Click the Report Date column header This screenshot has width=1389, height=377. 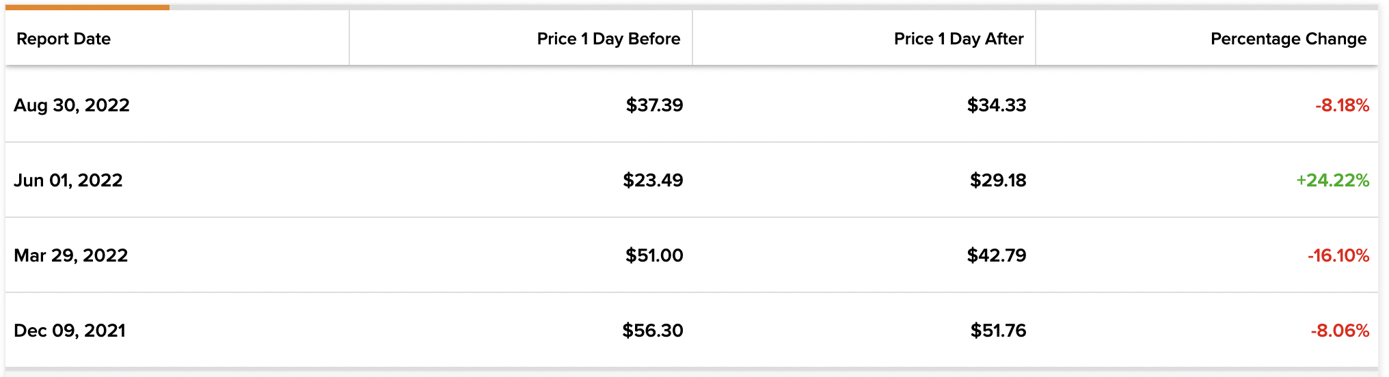[x=64, y=39]
